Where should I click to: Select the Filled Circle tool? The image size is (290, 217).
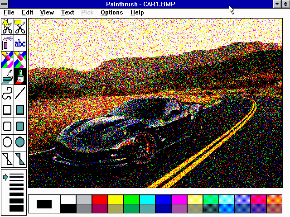coord(20,142)
